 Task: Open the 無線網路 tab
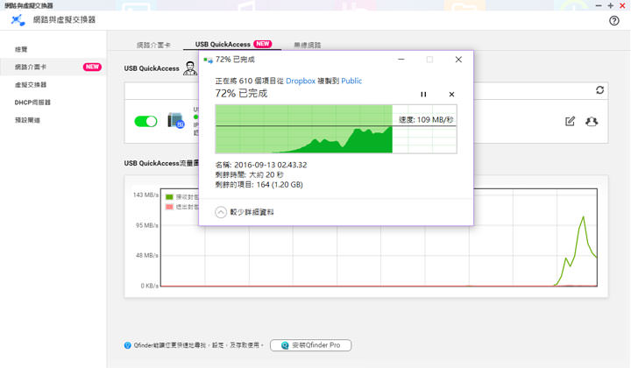(307, 44)
